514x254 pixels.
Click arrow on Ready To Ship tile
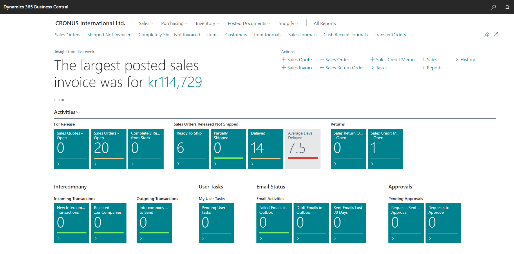(x=178, y=164)
